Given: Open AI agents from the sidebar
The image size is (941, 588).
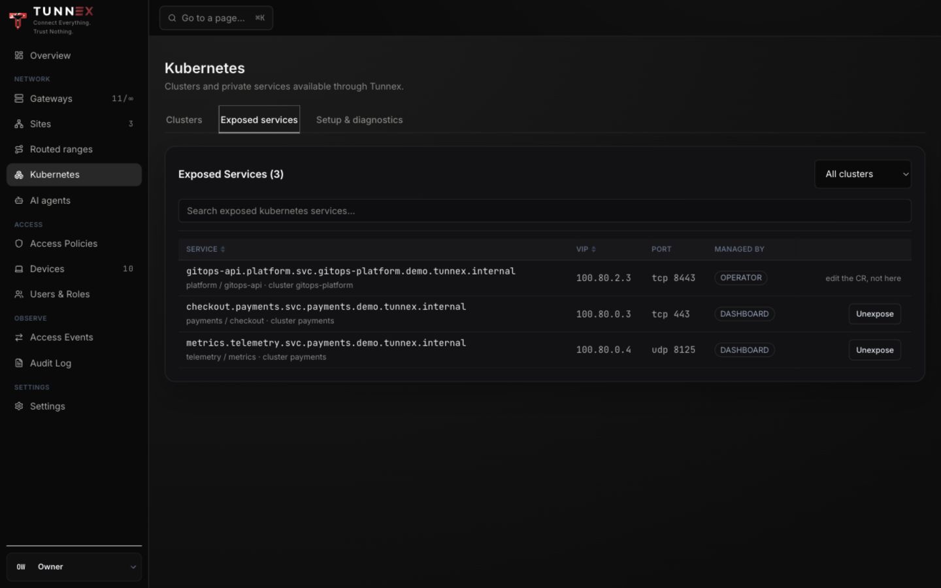Looking at the screenshot, I should click(74, 201).
